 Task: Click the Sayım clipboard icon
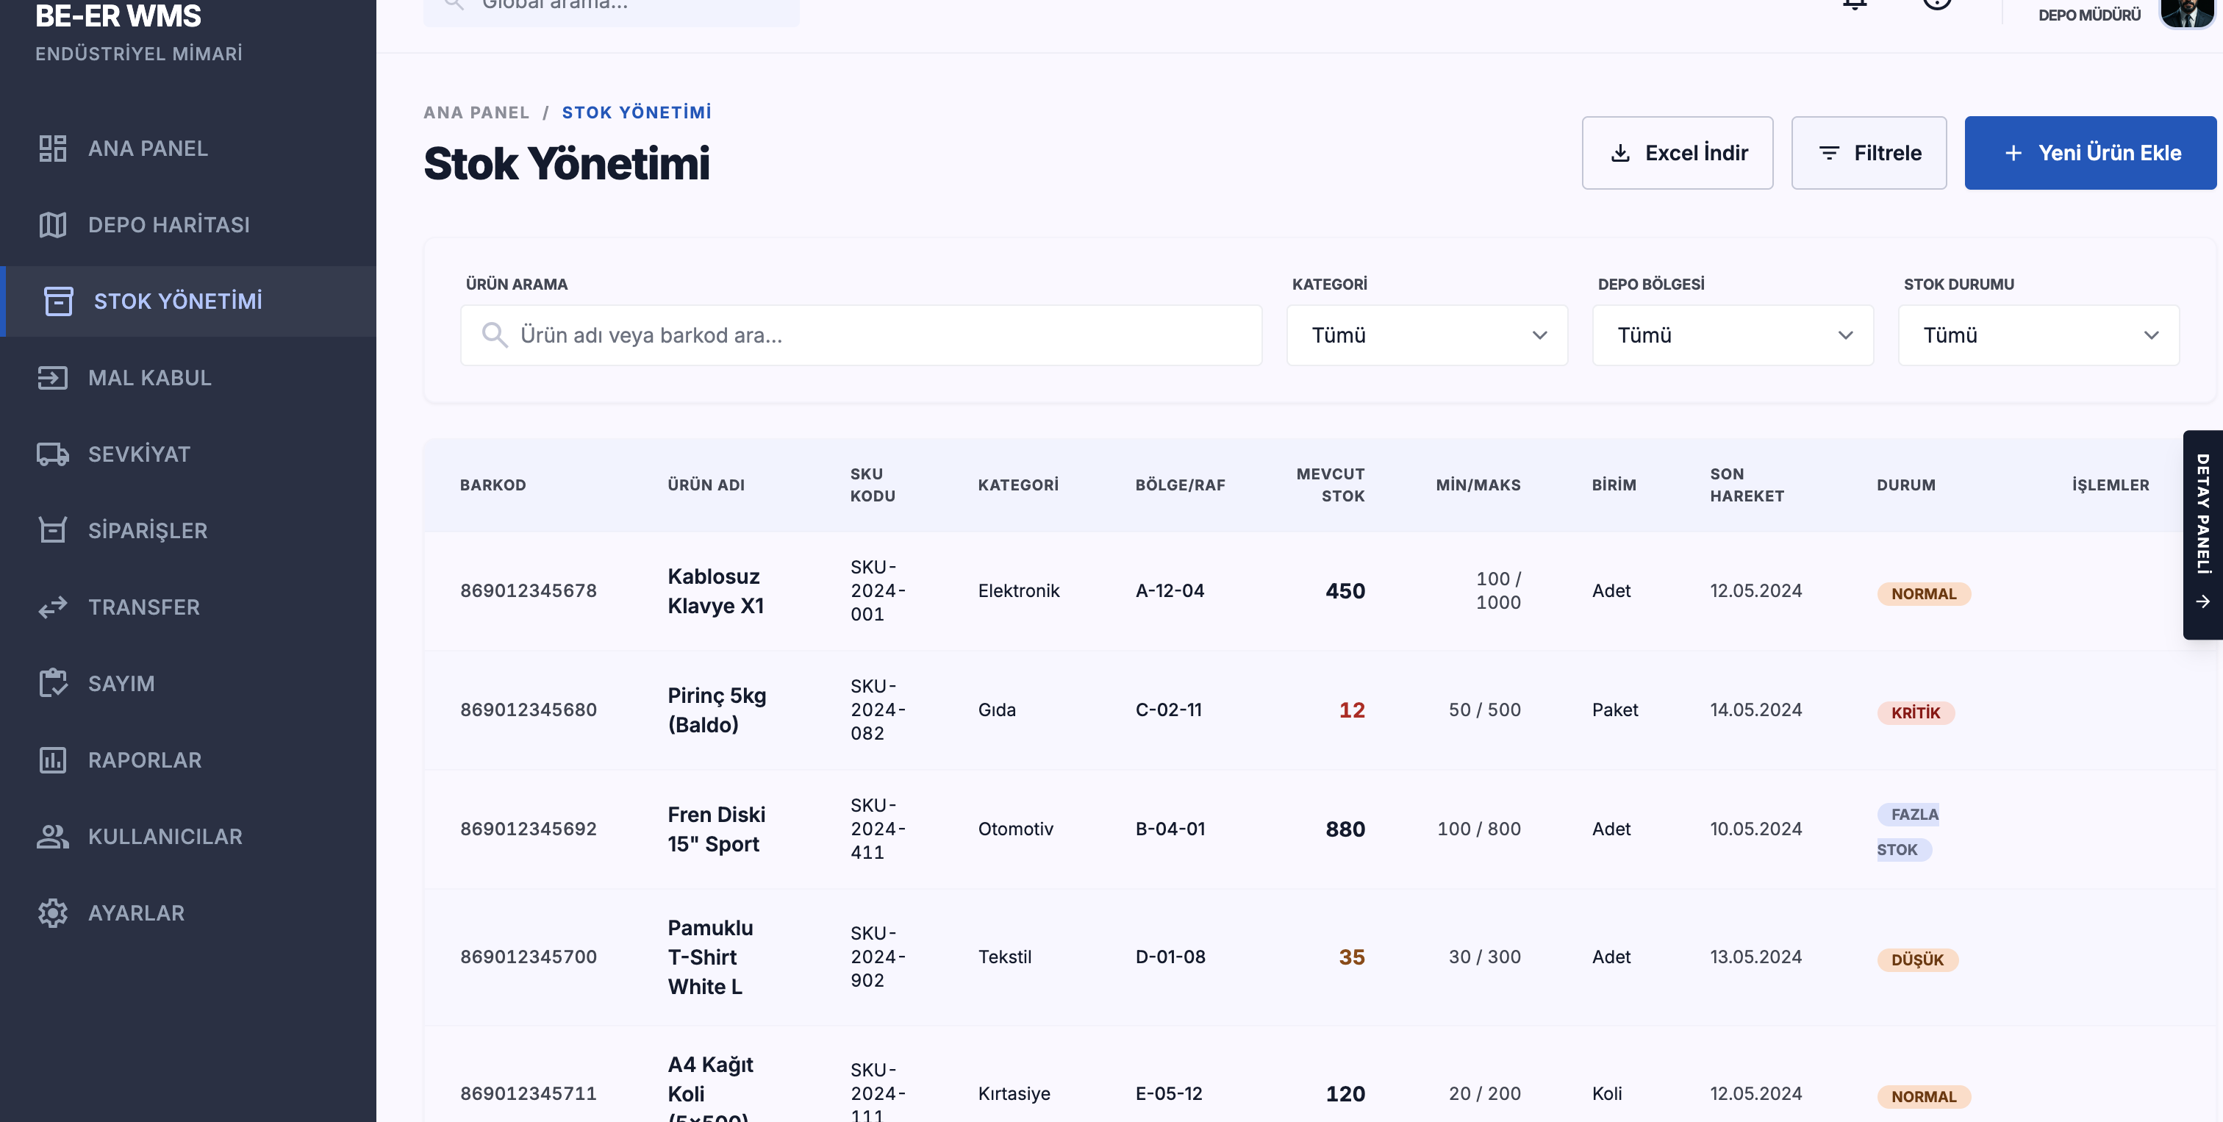coord(53,684)
